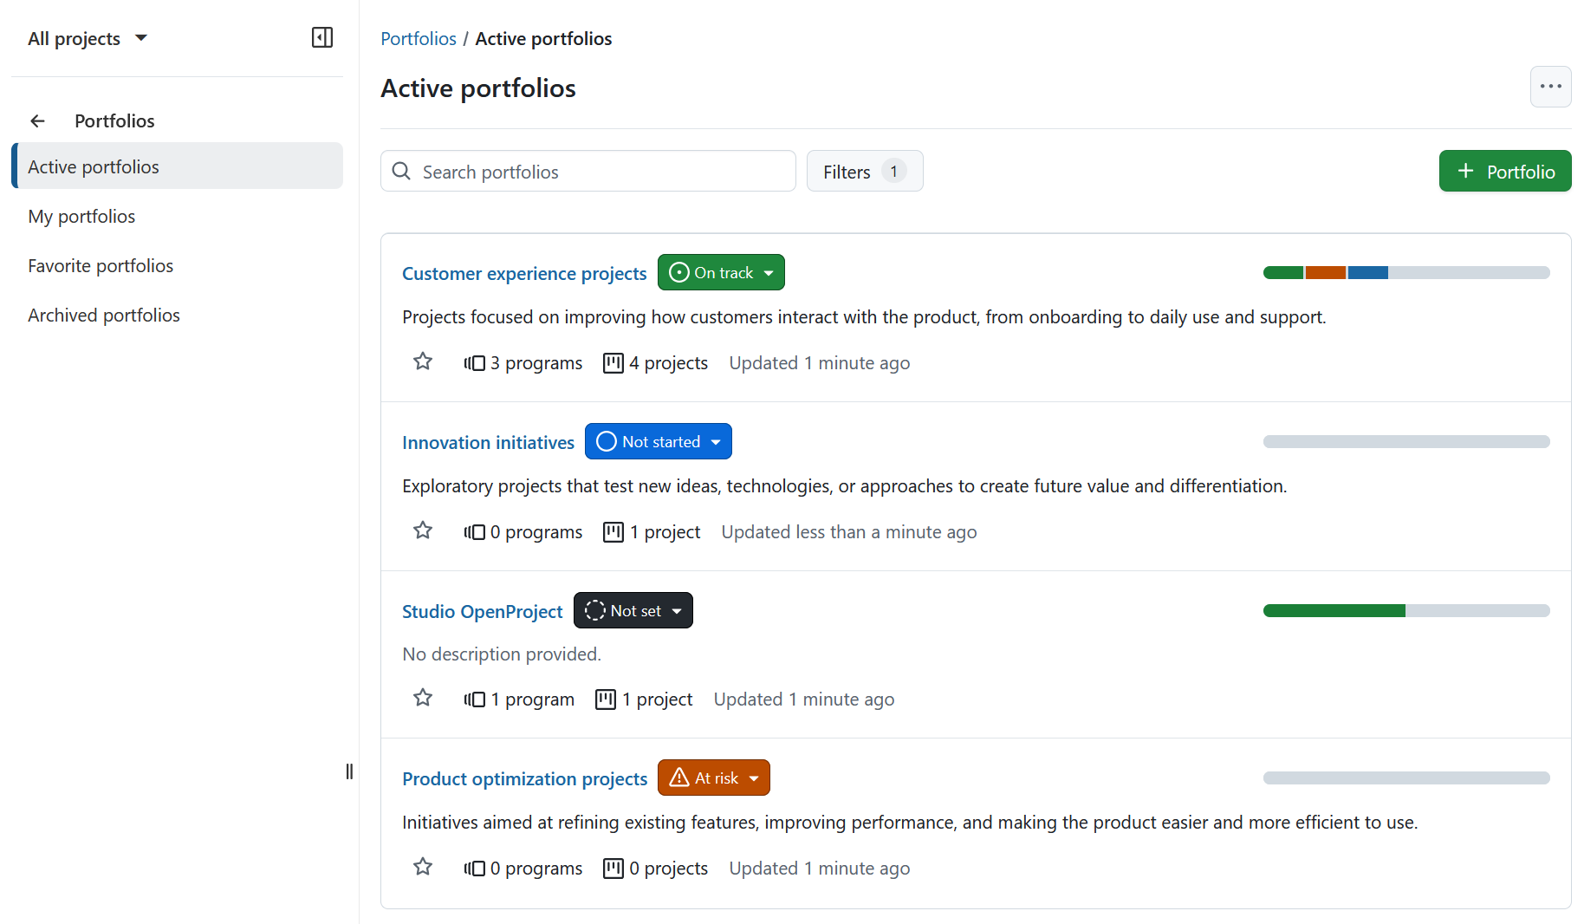Favorite the Customer experience projects portfolio
Image resolution: width=1584 pixels, height=924 pixels.
click(x=422, y=361)
